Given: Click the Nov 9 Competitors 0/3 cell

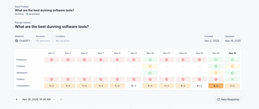Looking at the screenshot, I should tap(134, 86).
